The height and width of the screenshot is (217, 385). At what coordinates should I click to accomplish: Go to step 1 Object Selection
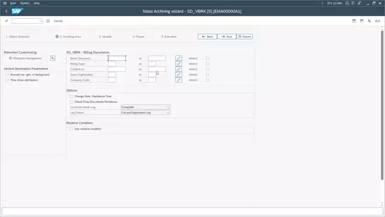(x=17, y=37)
